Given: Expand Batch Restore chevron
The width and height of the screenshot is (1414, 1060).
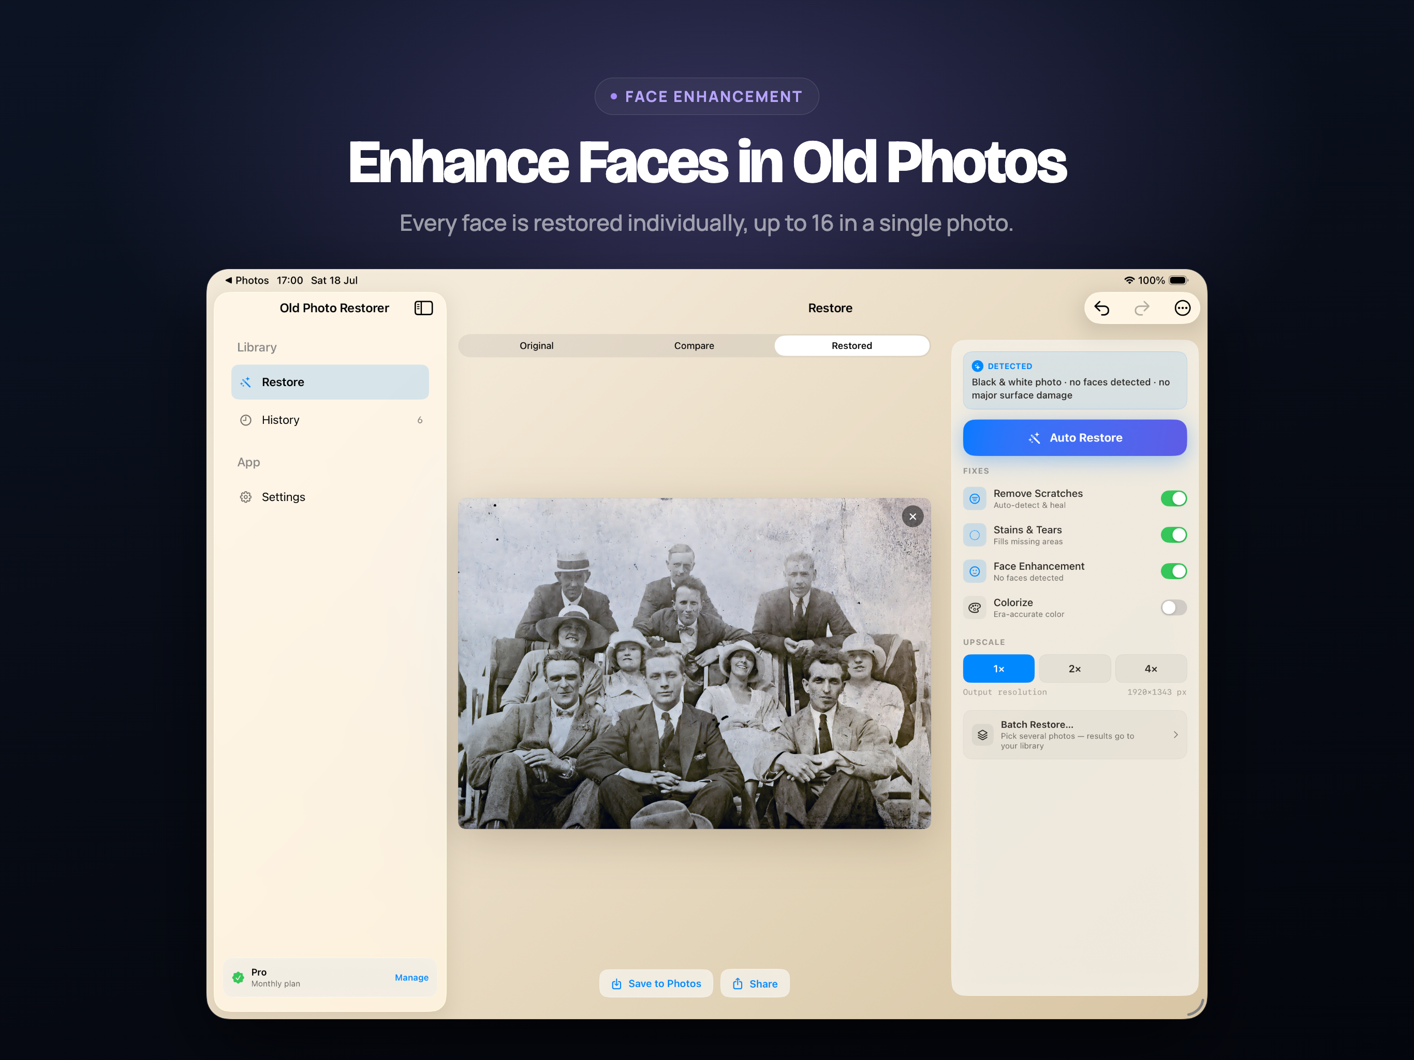Looking at the screenshot, I should (x=1175, y=734).
